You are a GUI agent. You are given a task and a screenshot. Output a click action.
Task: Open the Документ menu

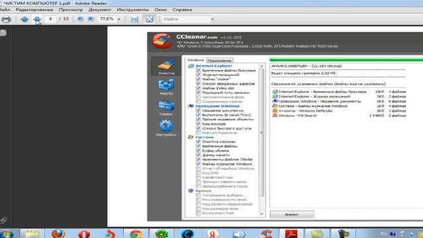(100, 10)
